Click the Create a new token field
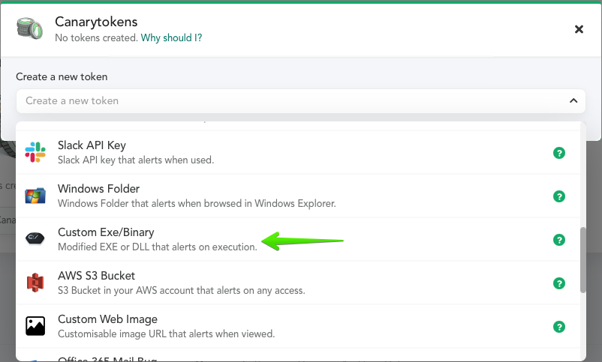The width and height of the screenshot is (602, 362). [301, 101]
